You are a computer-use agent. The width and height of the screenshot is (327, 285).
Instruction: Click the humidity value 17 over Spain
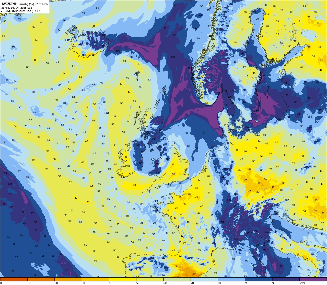tap(194, 275)
